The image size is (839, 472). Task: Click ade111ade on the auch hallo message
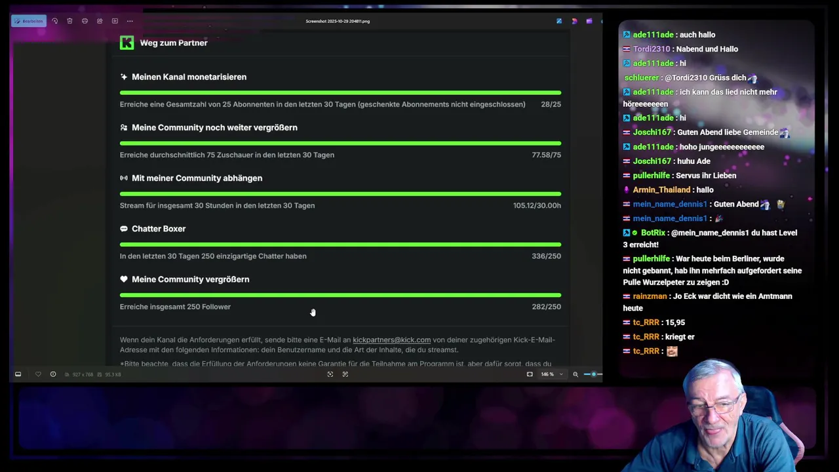click(653, 35)
